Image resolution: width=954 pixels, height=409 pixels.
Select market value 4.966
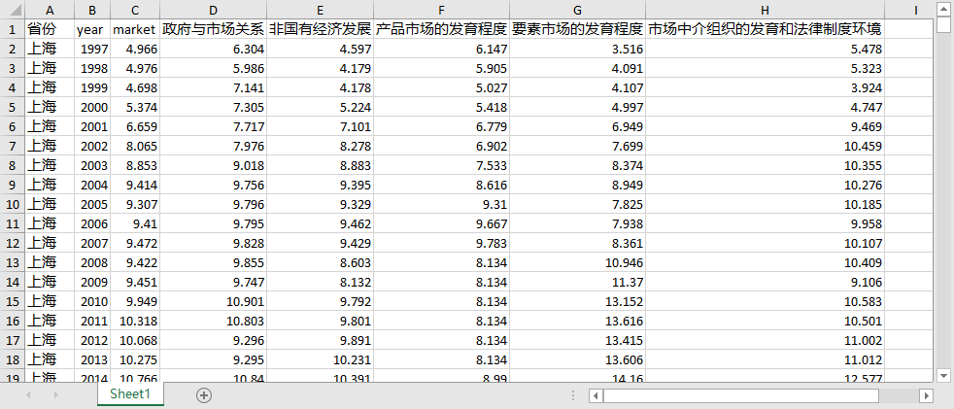coord(135,49)
